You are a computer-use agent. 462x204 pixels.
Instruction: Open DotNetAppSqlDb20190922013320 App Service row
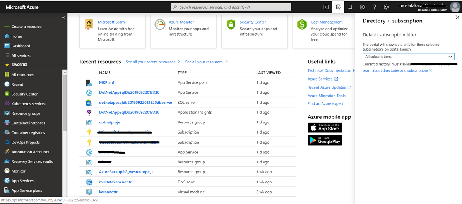point(129,93)
